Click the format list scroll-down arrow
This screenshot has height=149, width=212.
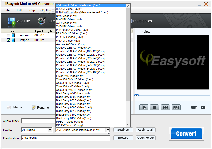pos(128,125)
